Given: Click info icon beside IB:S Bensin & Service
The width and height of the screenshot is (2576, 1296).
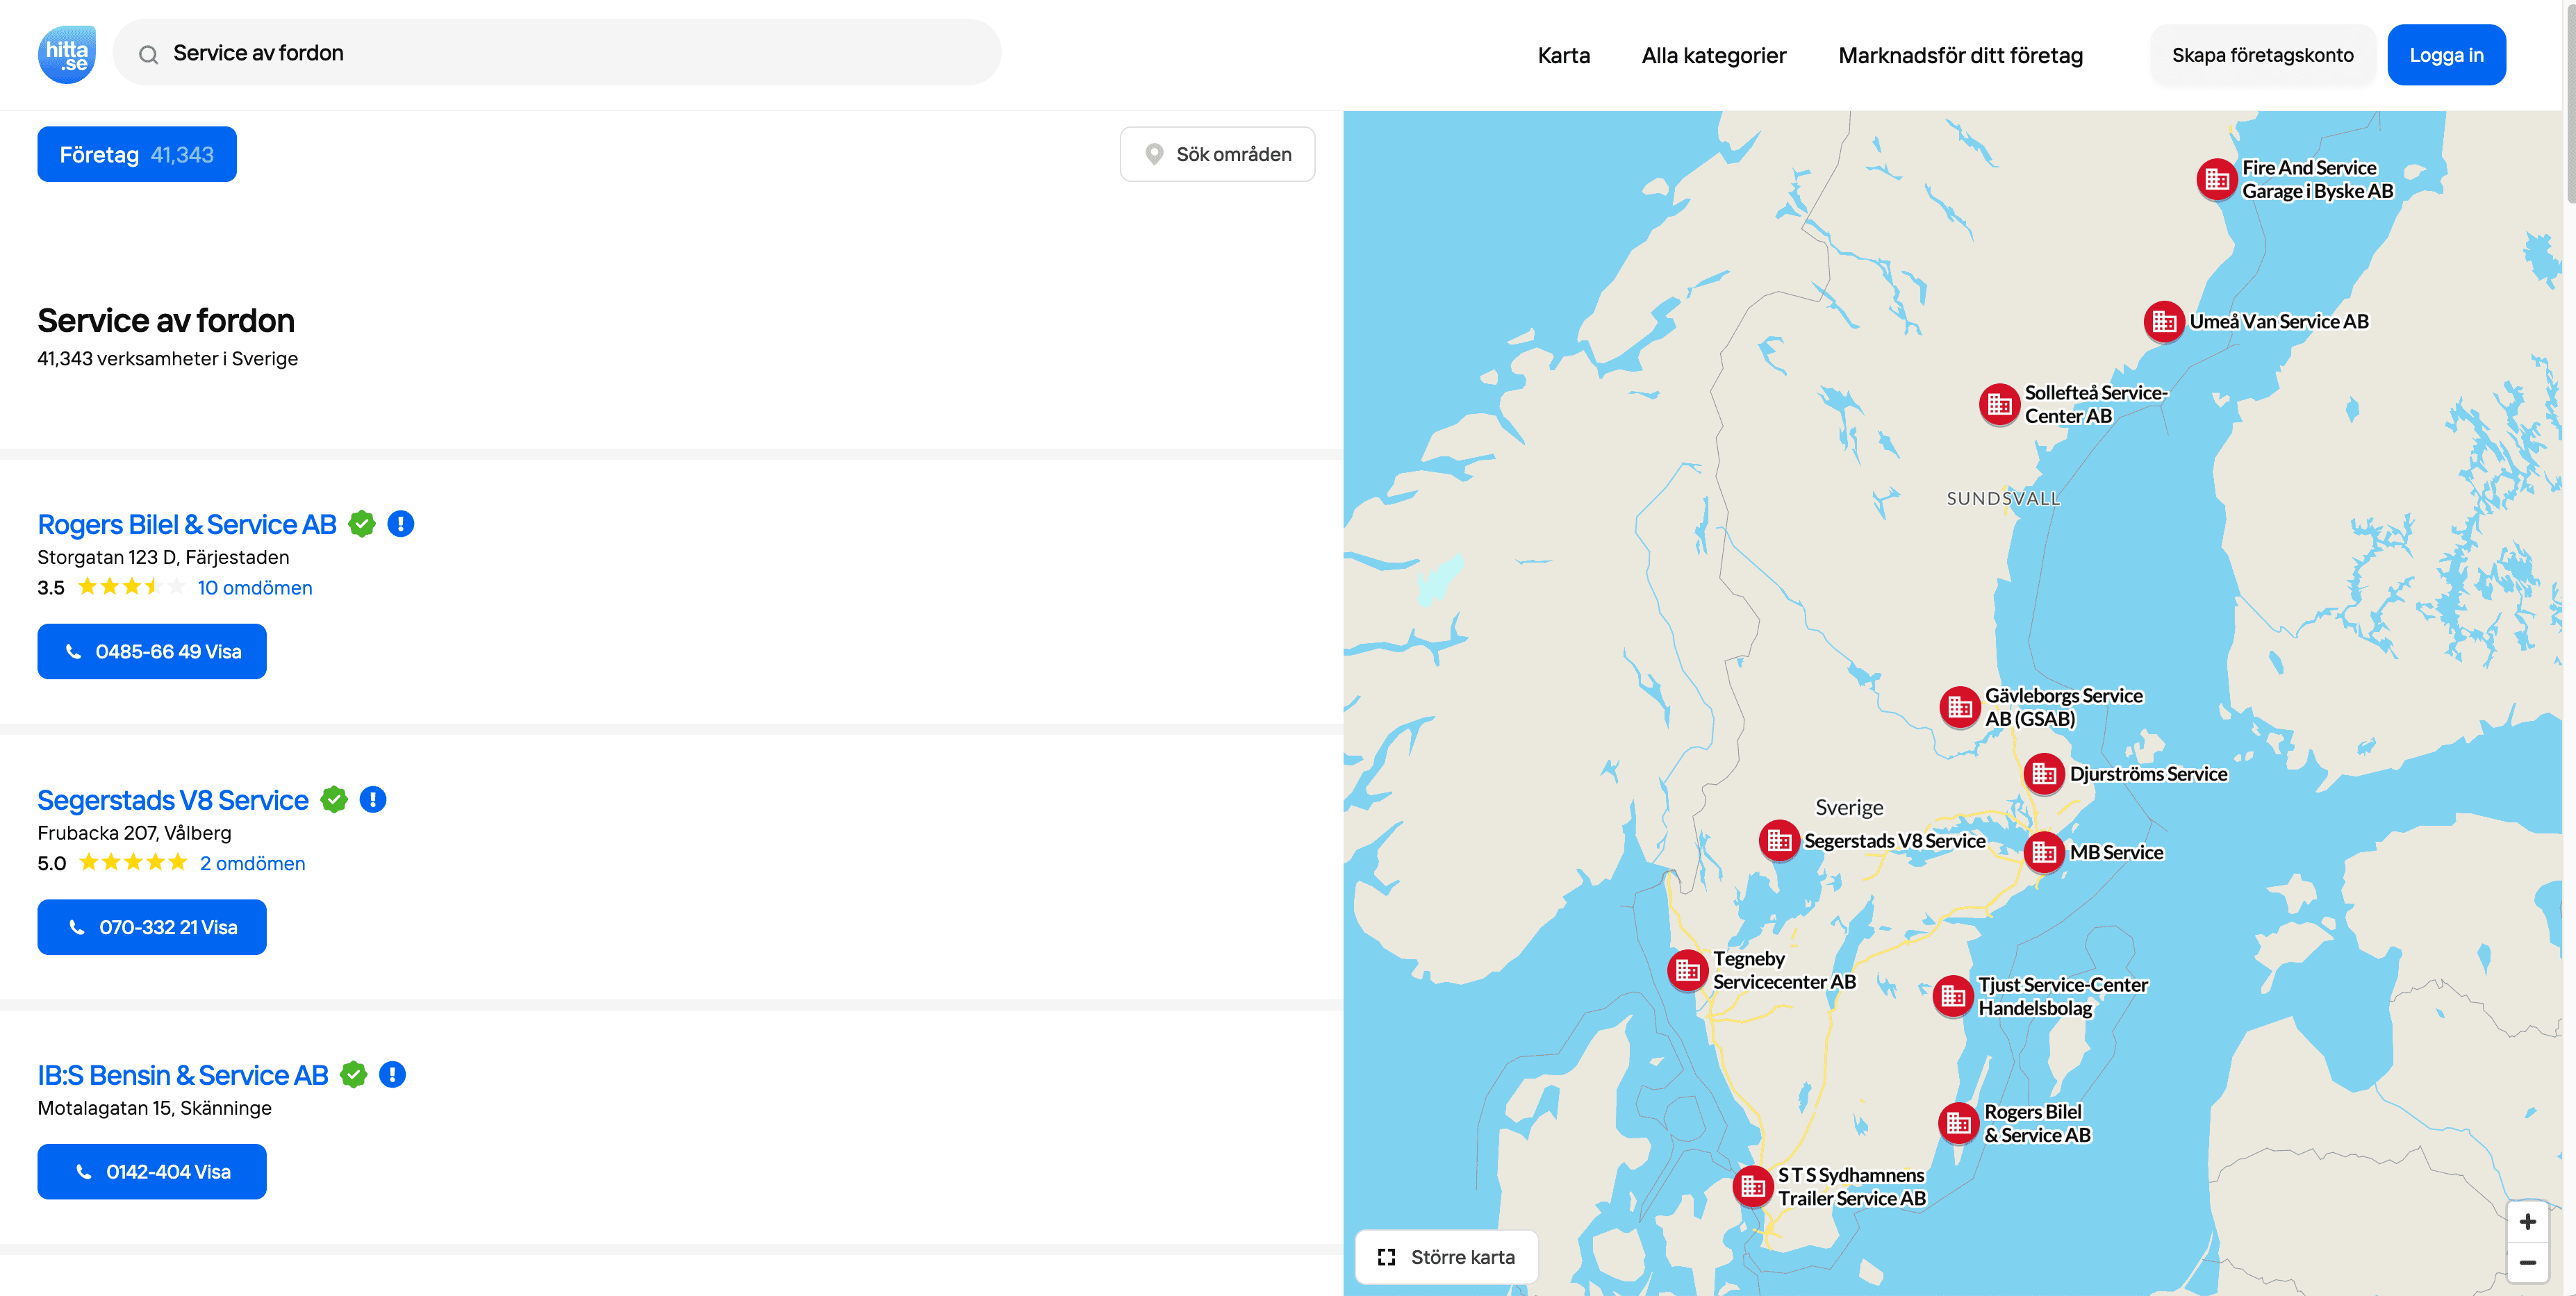Looking at the screenshot, I should coord(392,1075).
